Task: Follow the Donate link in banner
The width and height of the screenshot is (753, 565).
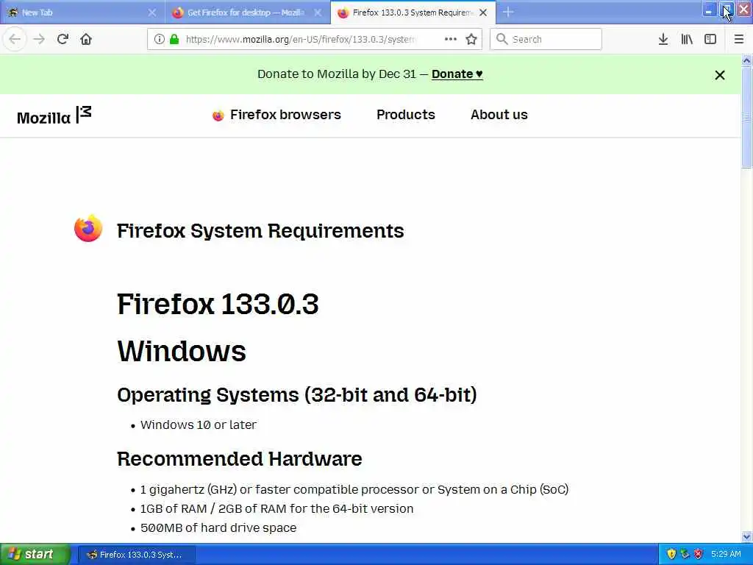Action: (457, 74)
